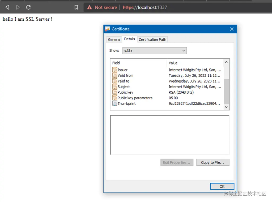The height and width of the screenshot is (202, 272).
Task: Click the Wednesday, July 26, 2023 value
Action: point(194,81)
